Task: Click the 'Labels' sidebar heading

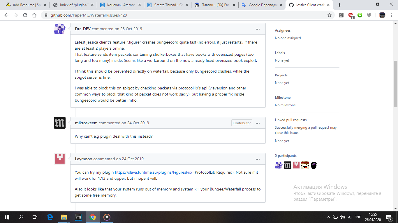Action: (280, 53)
